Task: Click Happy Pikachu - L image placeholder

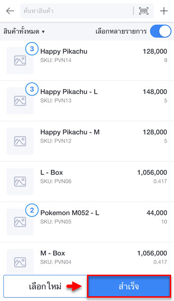Action: (20, 101)
